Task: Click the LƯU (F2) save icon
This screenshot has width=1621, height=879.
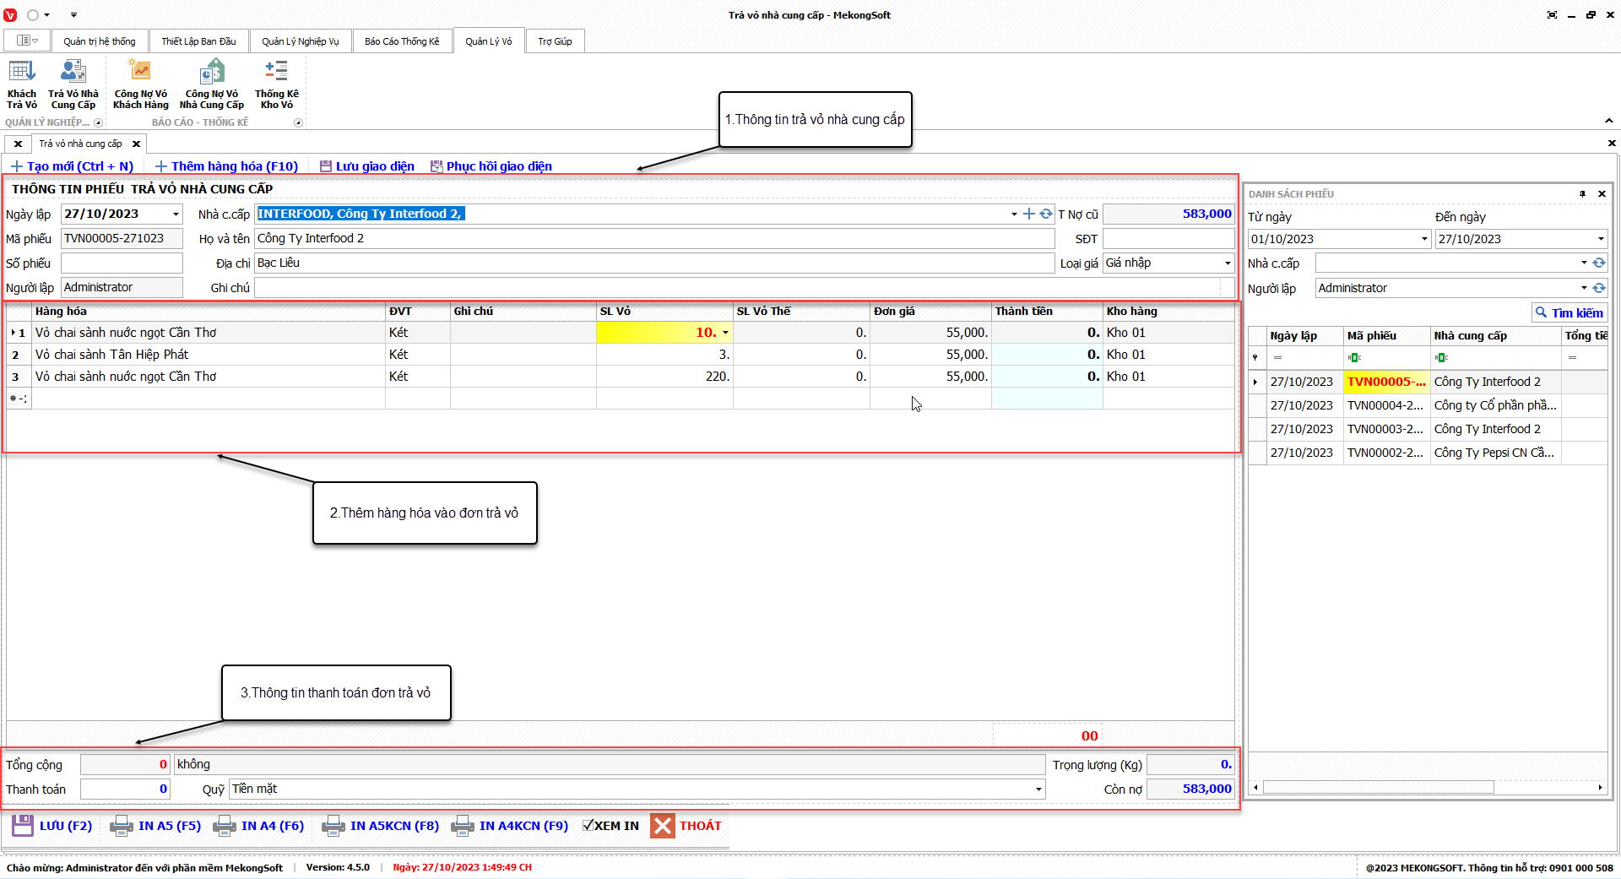Action: pyautogui.click(x=23, y=826)
